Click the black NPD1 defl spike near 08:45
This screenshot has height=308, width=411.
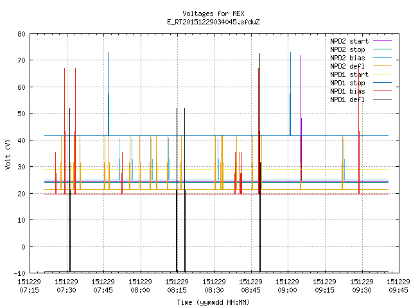(x=260, y=162)
